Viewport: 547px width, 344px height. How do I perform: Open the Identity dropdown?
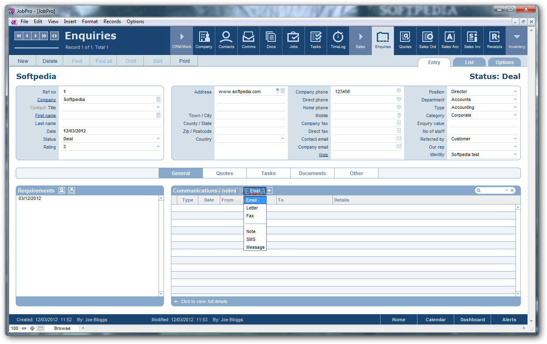515,154
